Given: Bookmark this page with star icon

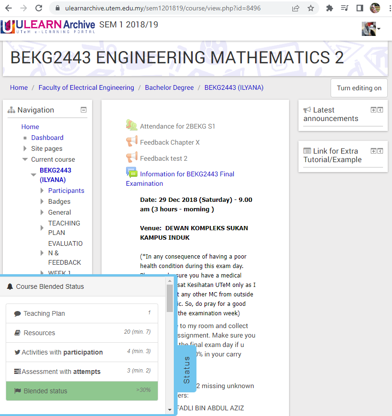Looking at the screenshot, I should (310, 8).
